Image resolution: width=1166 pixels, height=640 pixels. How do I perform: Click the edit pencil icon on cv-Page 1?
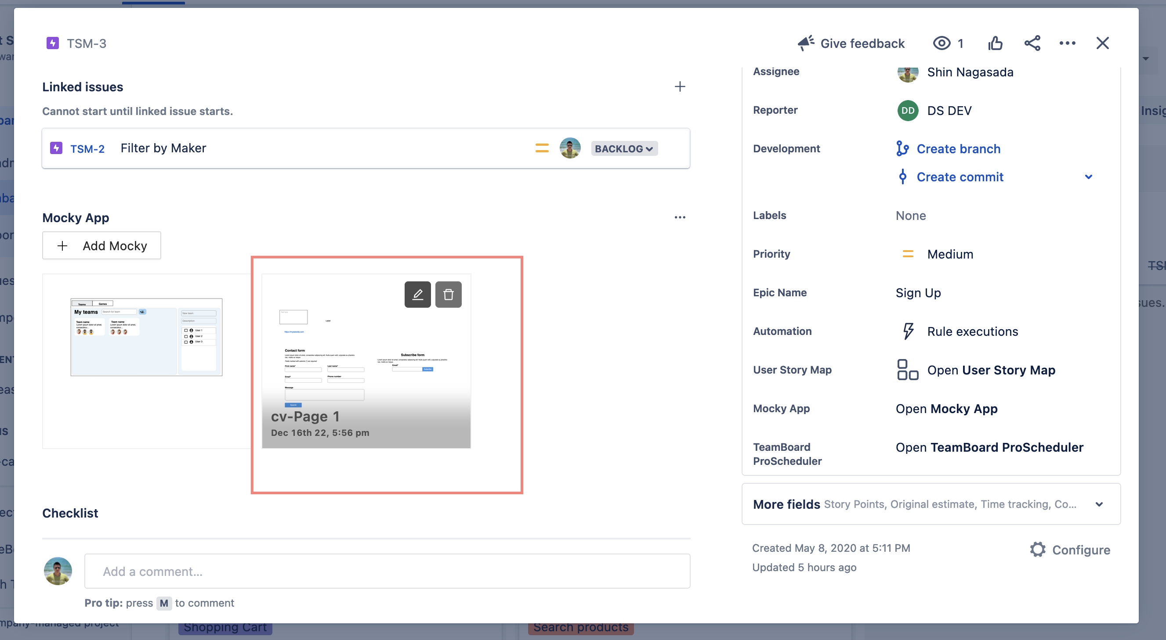click(x=417, y=295)
